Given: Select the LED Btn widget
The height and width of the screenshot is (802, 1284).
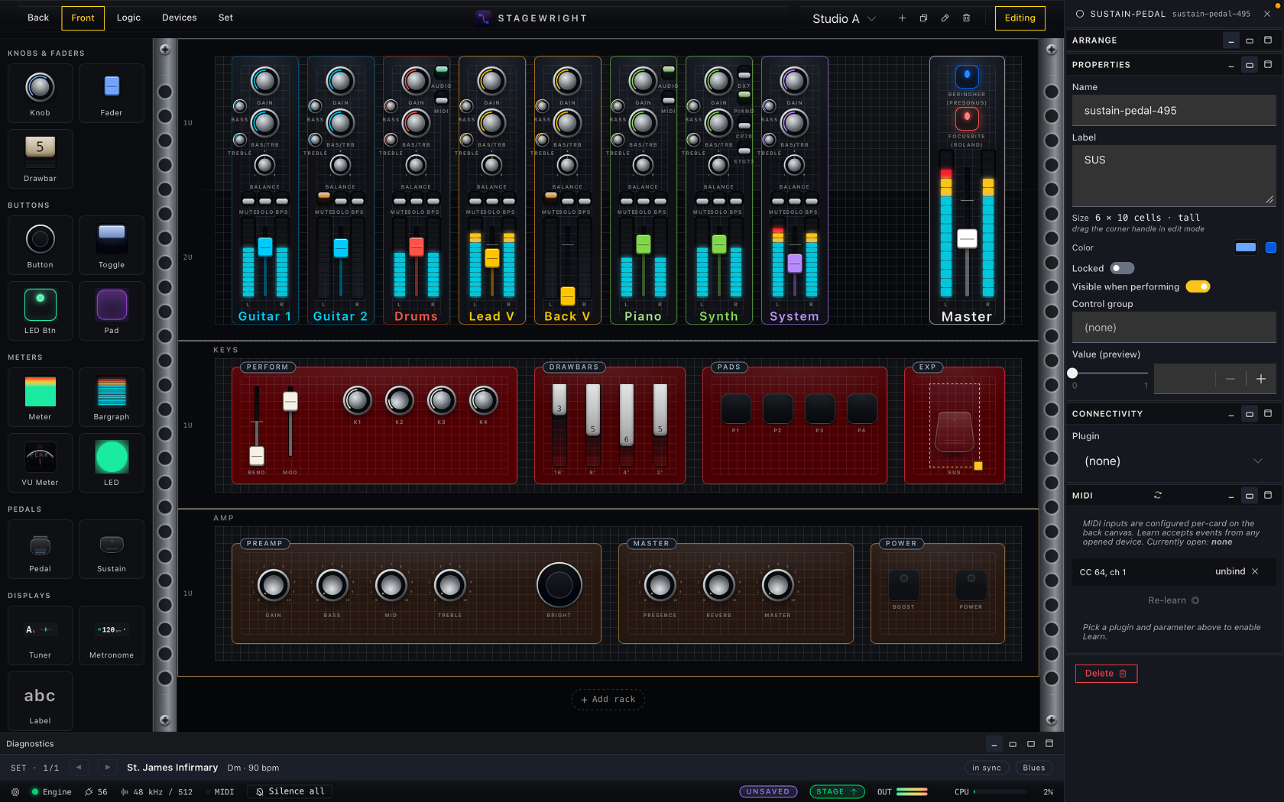Looking at the screenshot, I should pos(40,311).
